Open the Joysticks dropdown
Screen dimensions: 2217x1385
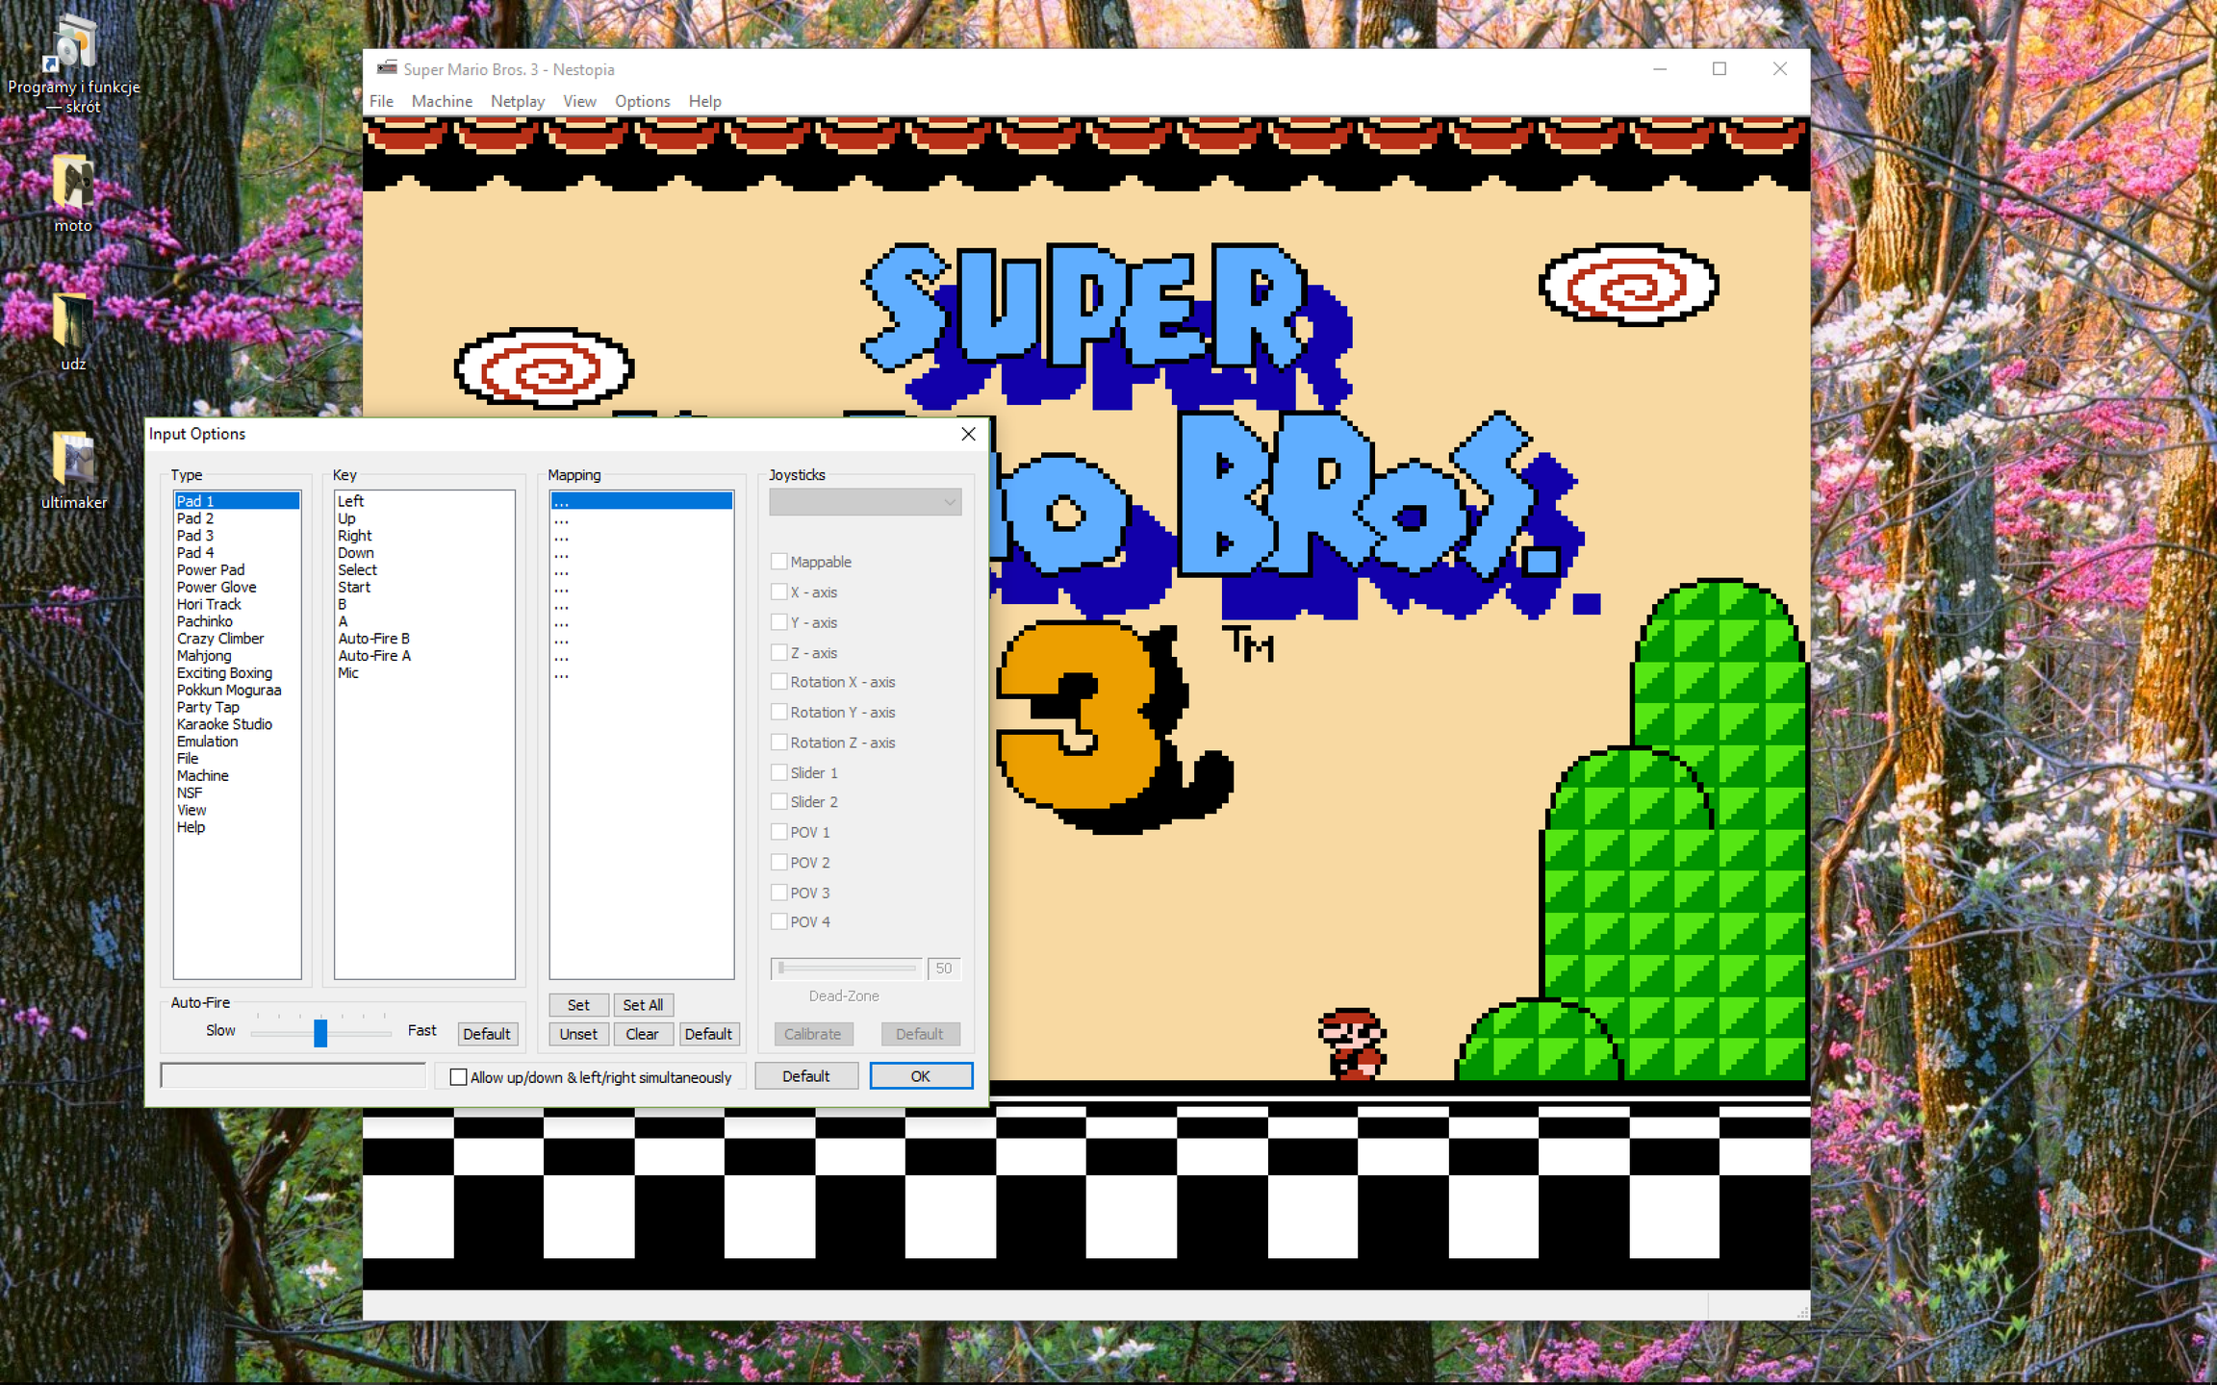[x=865, y=502]
